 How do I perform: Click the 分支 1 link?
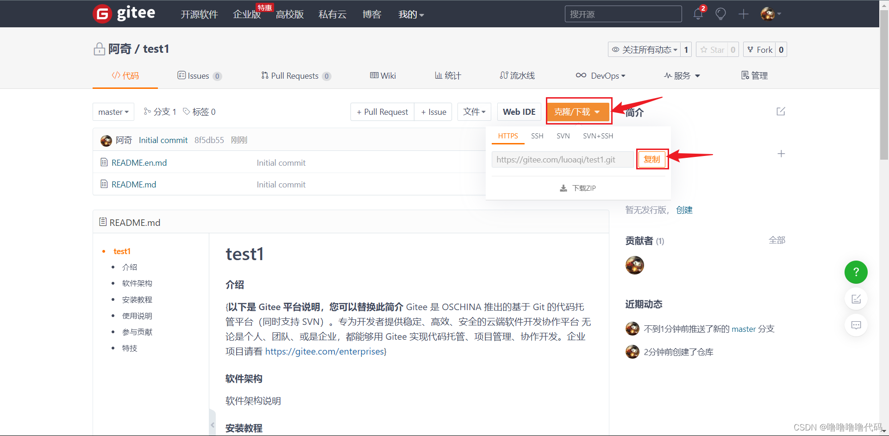(x=160, y=112)
